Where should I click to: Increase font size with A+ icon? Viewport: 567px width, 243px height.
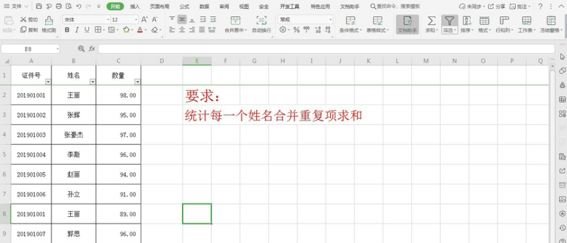[144, 19]
